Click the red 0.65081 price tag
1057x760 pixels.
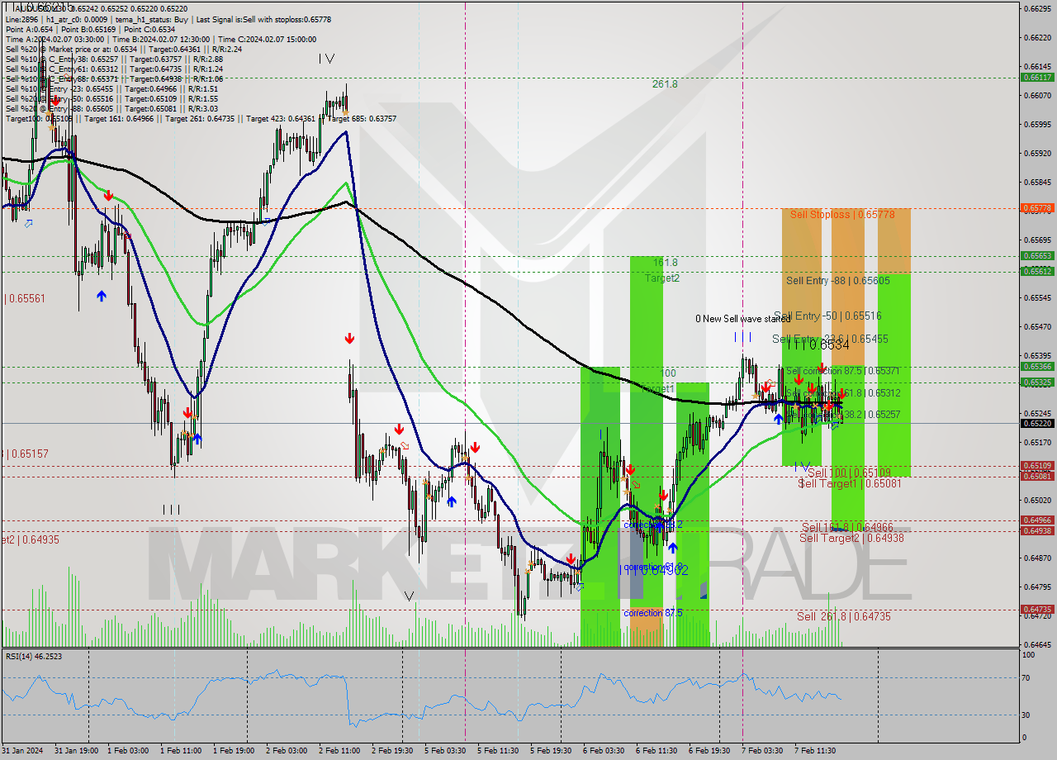pos(1037,477)
